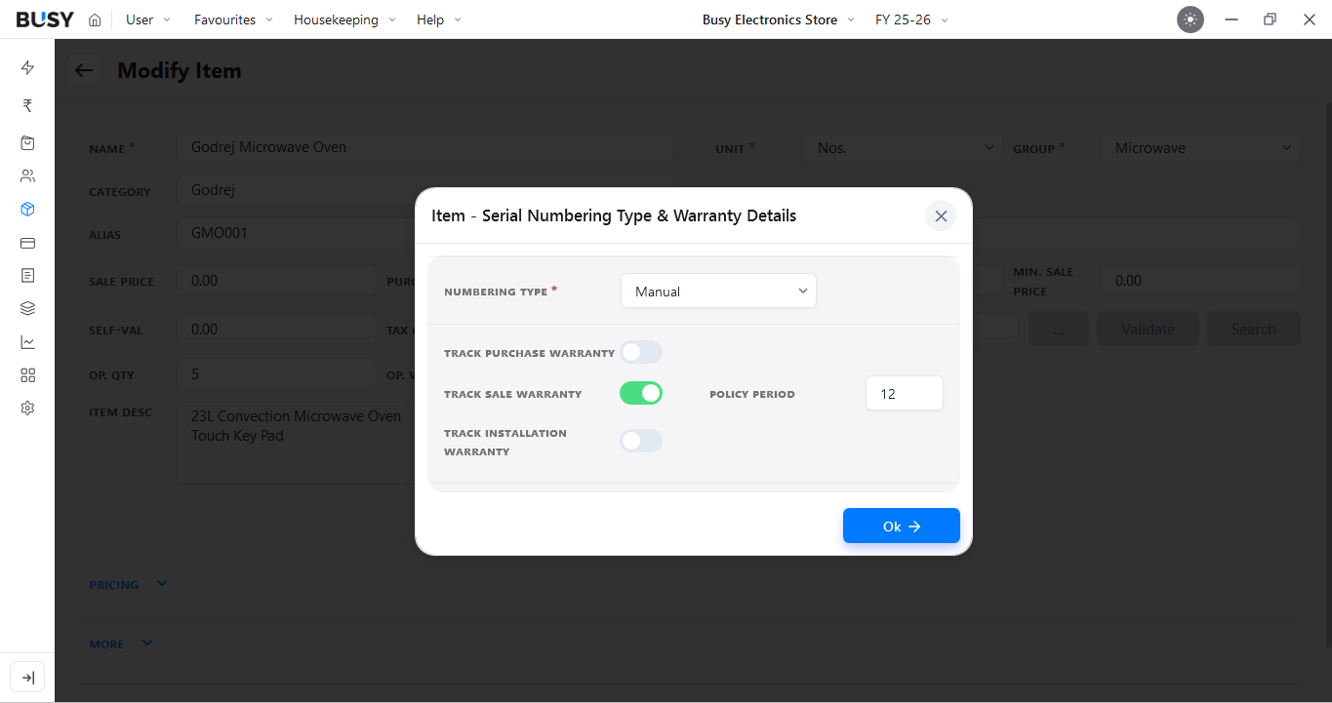Click the ellipsis button beside Validate

pos(1059,330)
